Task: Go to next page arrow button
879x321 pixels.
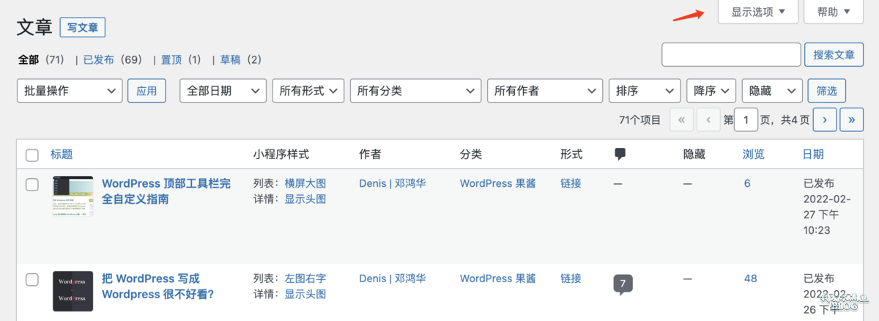Action: (825, 119)
